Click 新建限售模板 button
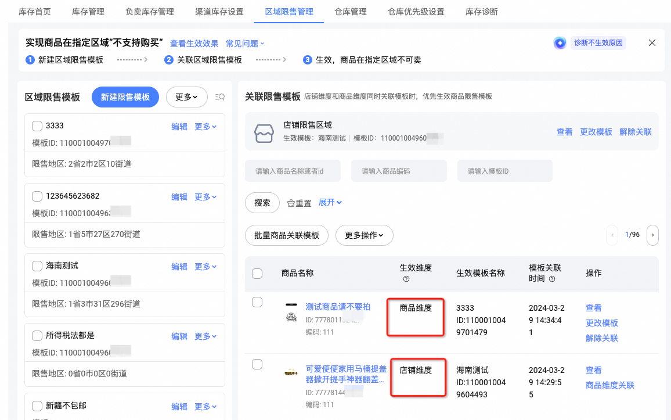 tap(125, 97)
